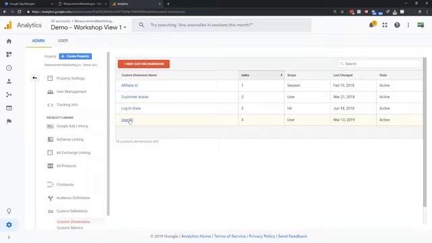Click the main panel vertical scrollbar
432x243 pixels.
click(425, 132)
